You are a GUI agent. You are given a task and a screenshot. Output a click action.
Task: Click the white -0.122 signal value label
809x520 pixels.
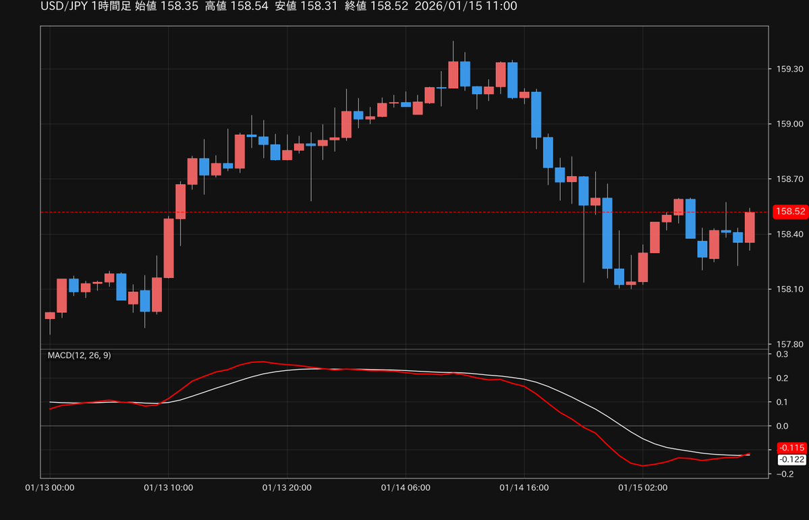(x=791, y=460)
